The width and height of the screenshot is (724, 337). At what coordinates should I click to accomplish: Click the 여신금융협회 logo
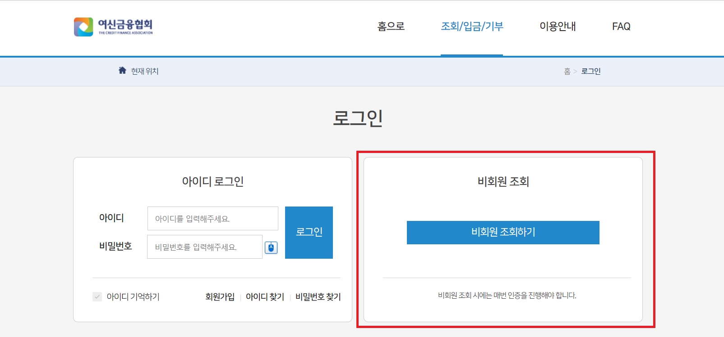[113, 27]
